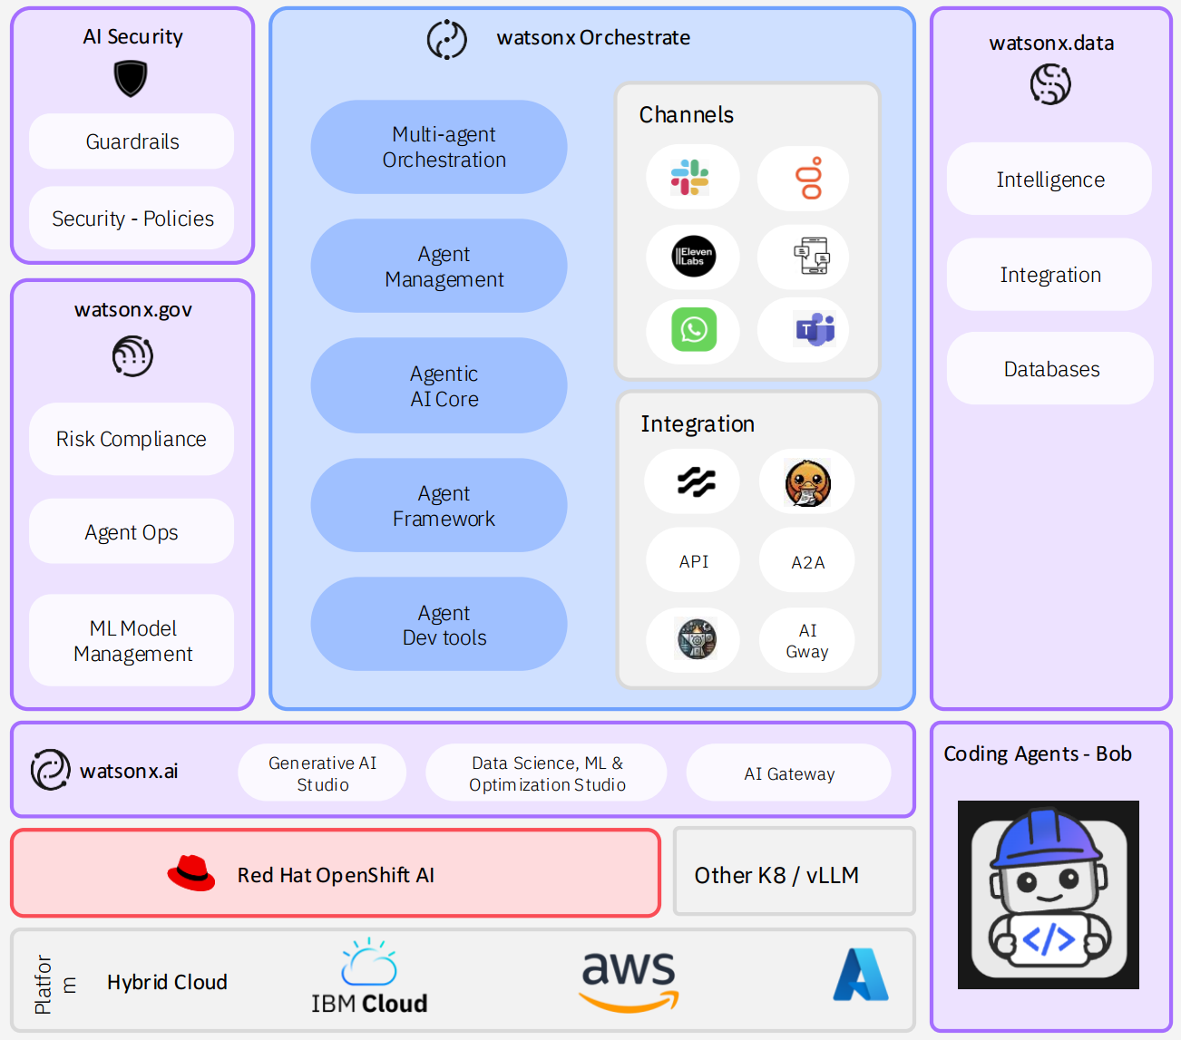The height and width of the screenshot is (1040, 1181).
Task: Select the Microsoft Teams channel icon
Action: click(815, 329)
